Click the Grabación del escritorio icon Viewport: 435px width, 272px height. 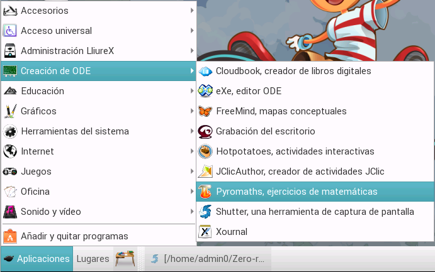pyautogui.click(x=205, y=131)
